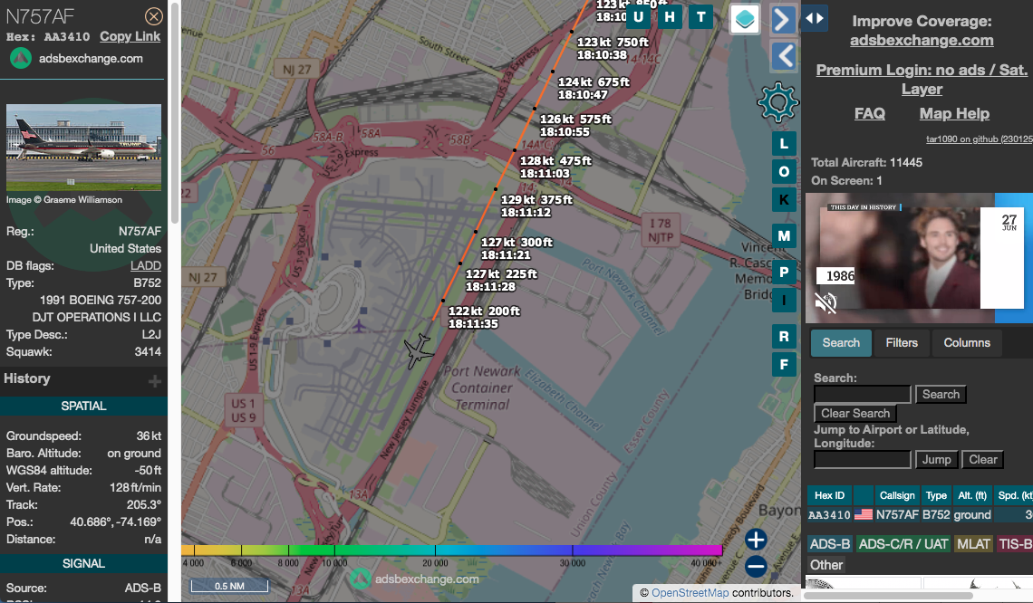Toggle the U map button

(639, 17)
